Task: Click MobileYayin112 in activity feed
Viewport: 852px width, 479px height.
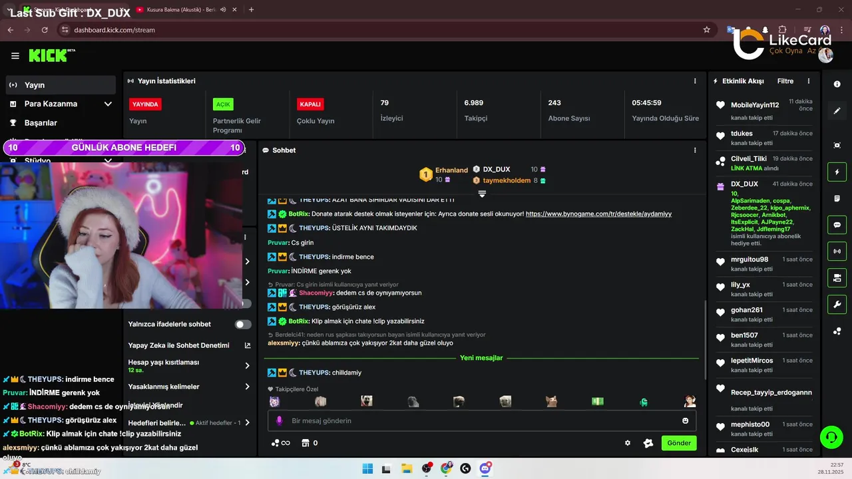Action: (x=755, y=105)
